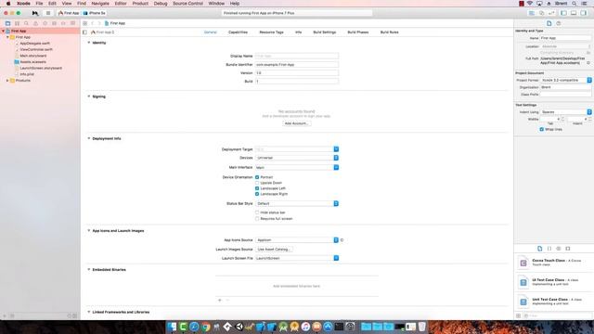Image resolution: width=594 pixels, height=334 pixels.
Task: Collapse the Signing section
Action: 89,96
